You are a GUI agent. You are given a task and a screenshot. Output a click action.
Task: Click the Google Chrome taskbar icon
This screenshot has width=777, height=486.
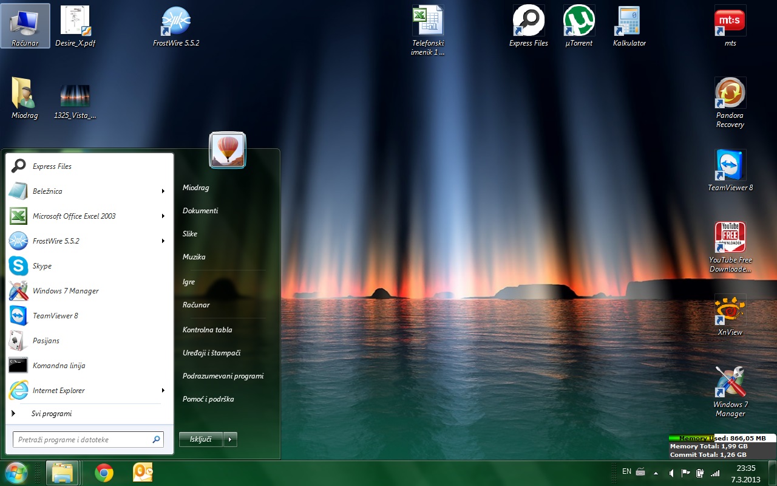(104, 473)
